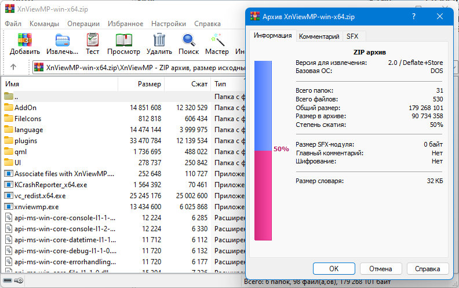Screen dimensions: 459x288
Task: Open Просмотр (View) toolbar tool
Action: point(123,40)
